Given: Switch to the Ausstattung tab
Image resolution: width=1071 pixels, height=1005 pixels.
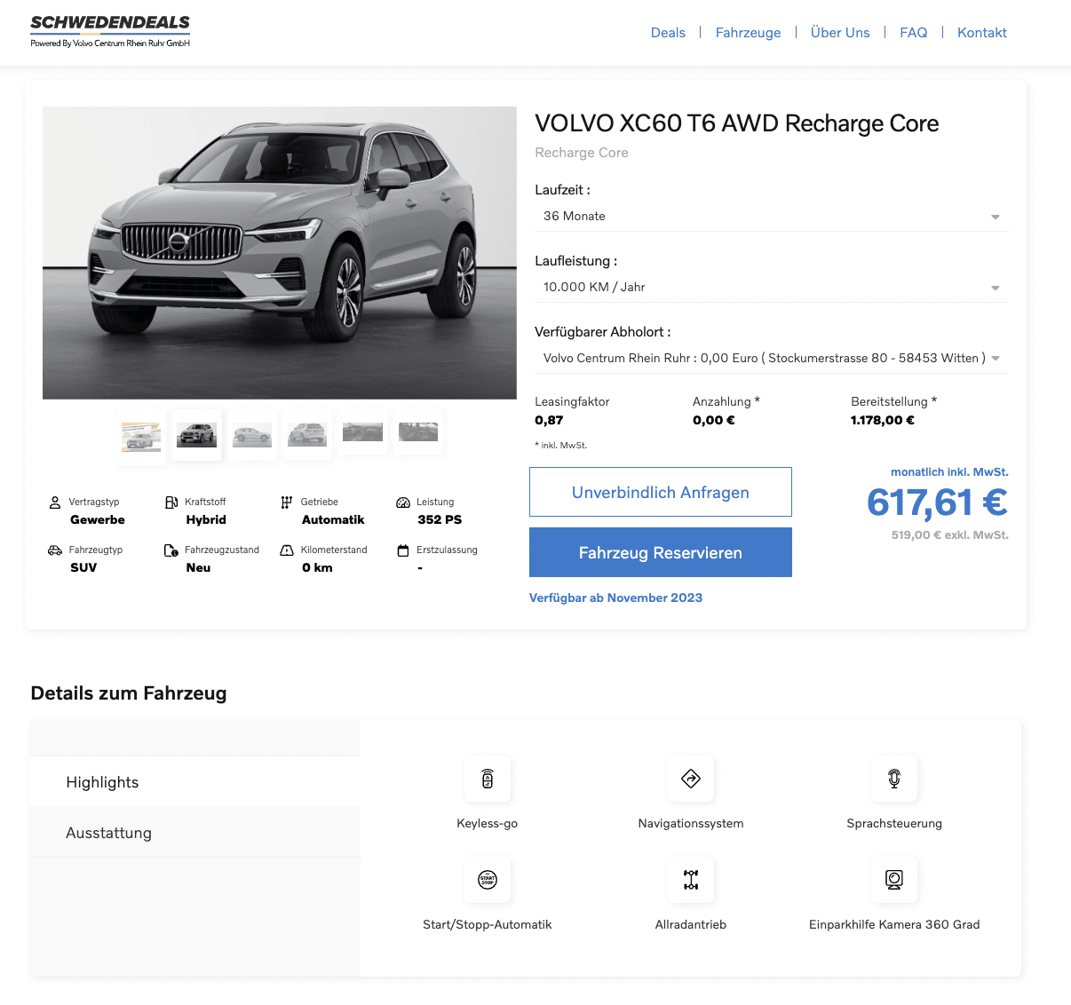Looking at the screenshot, I should coord(195,833).
